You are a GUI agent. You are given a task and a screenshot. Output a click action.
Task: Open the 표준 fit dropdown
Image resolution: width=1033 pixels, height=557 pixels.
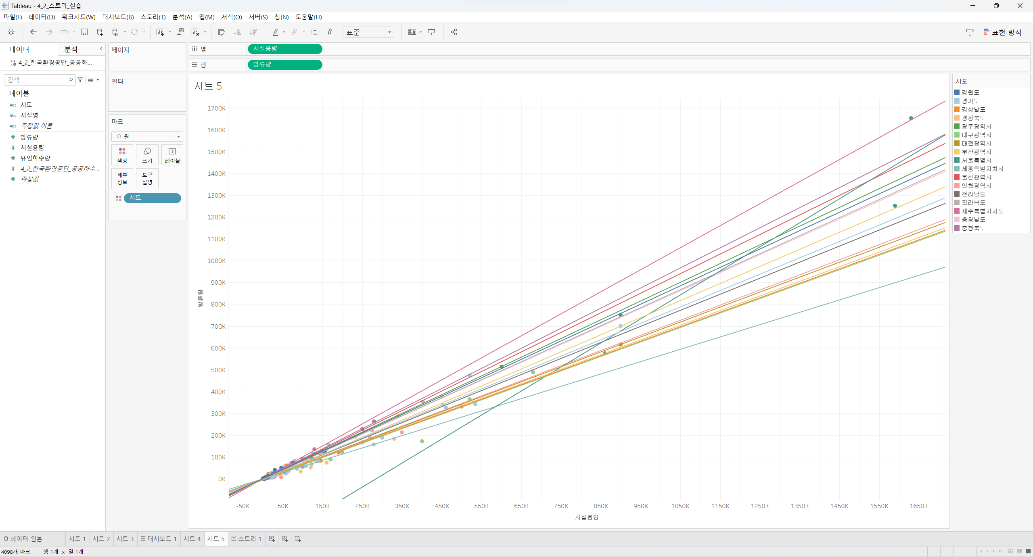pos(389,32)
